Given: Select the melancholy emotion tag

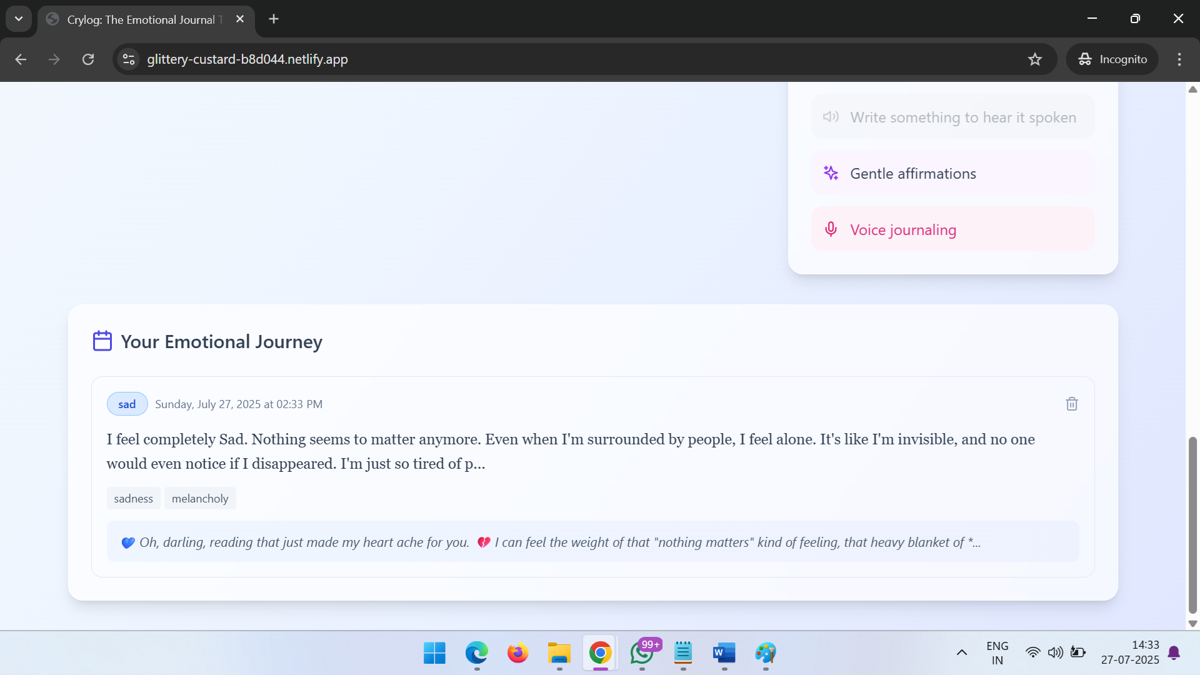Looking at the screenshot, I should (200, 499).
